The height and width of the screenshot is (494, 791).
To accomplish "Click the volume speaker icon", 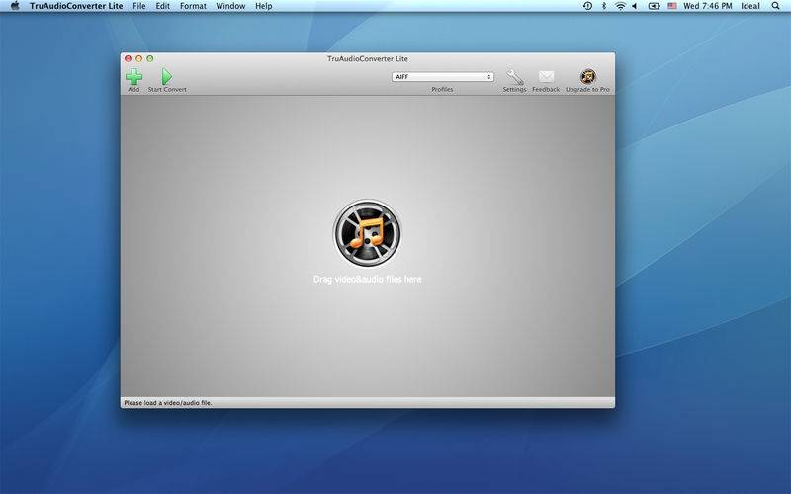I will pos(635,6).
